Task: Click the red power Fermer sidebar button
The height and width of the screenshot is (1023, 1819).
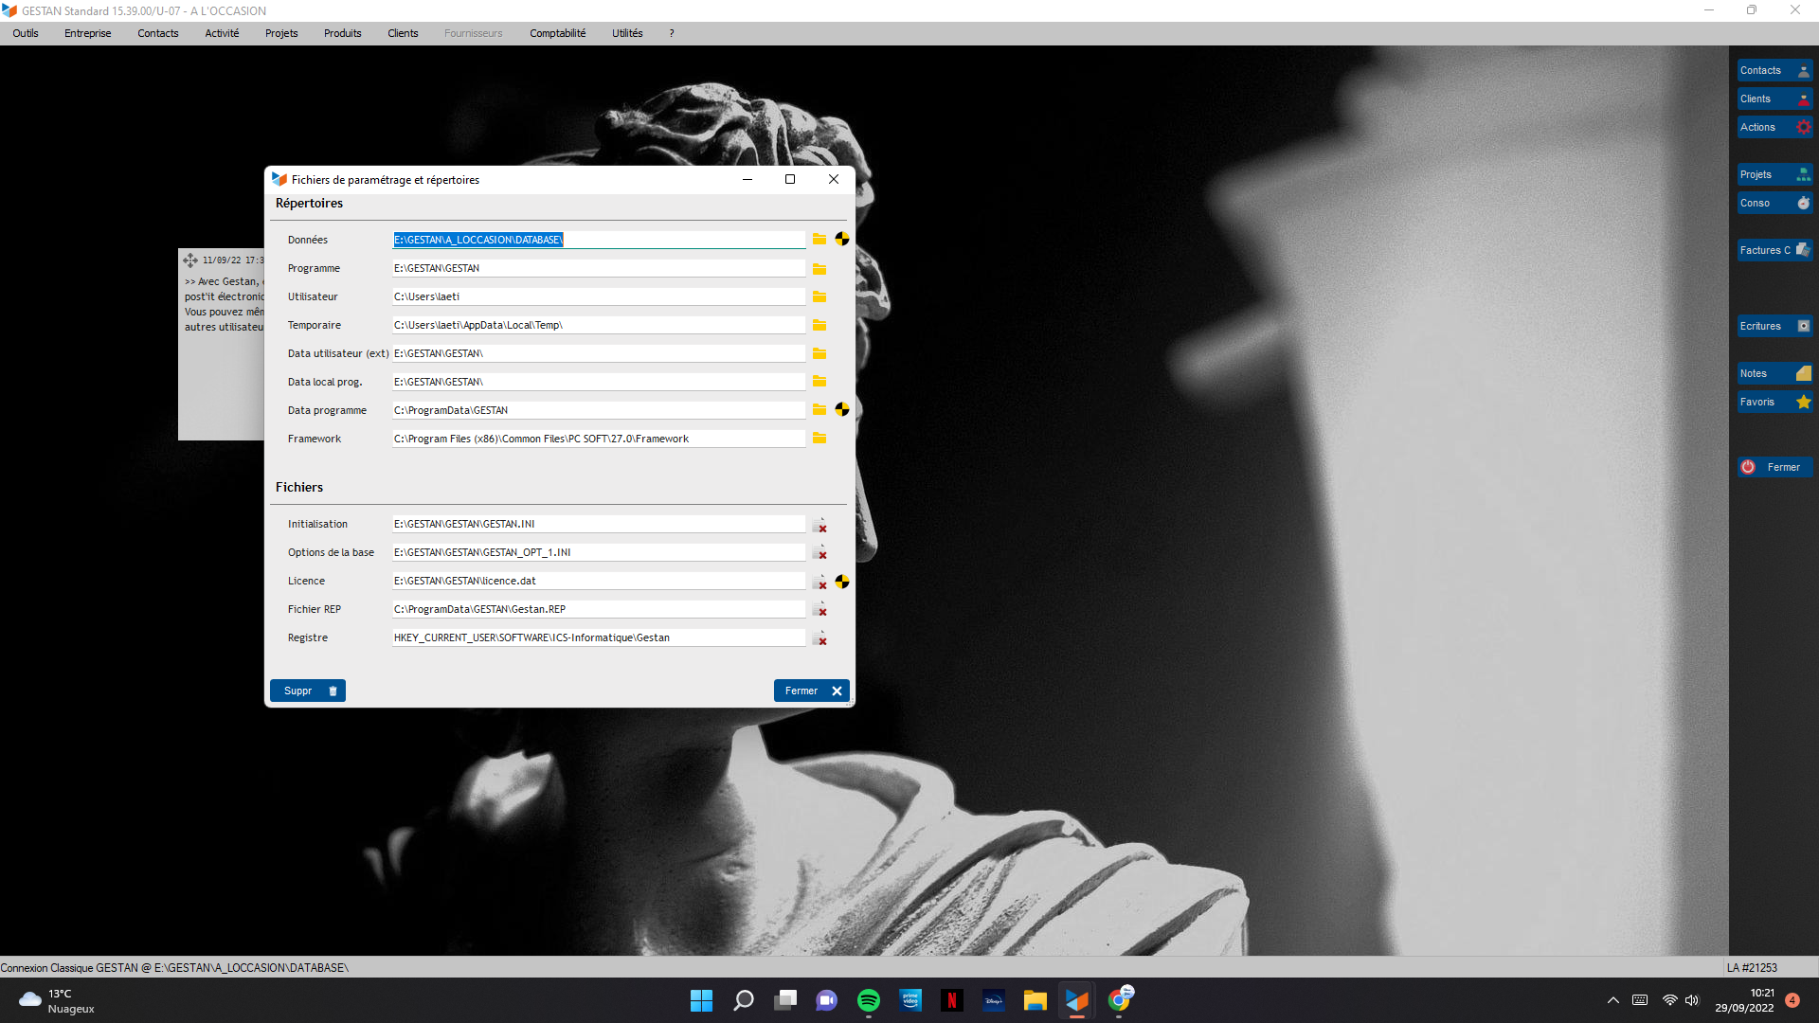Action: coord(1774,467)
